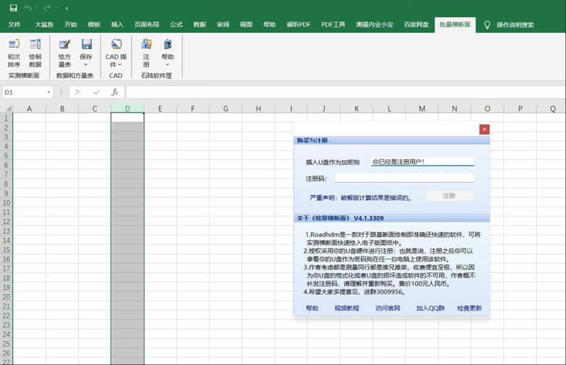Switch to the 数据 tab
Screen dimensions: 566x365
(x=199, y=25)
